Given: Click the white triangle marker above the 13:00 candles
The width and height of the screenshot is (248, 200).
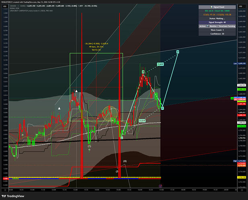Looking at the screenshot, I should point(76,91).
